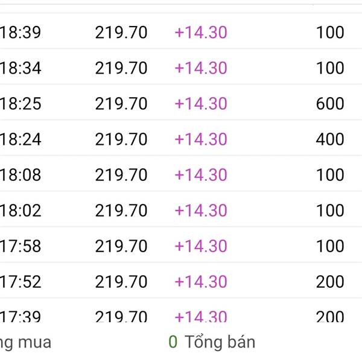Click the +14.30 change in the 18:02 row

200,211
